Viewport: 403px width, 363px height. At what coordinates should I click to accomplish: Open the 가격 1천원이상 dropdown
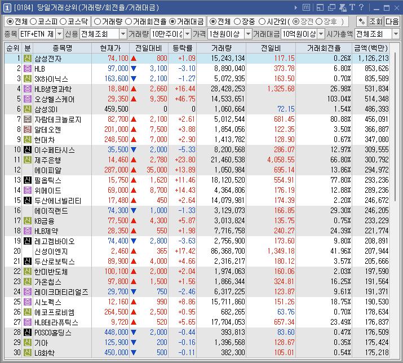[x=248, y=34]
